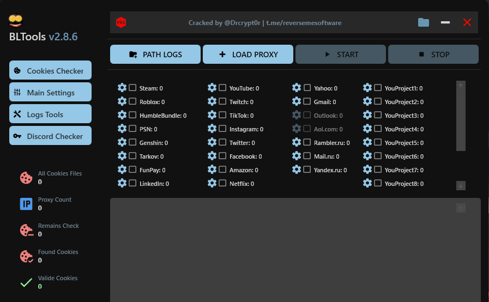Click the IP Proxy Count icon

(26, 204)
